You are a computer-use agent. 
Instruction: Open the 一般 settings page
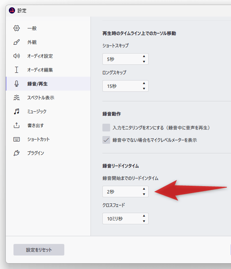[48, 28]
